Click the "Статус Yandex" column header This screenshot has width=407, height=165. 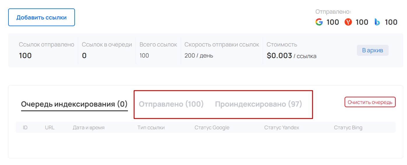(282, 128)
